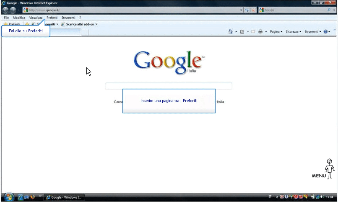
Task: Open the Pagina command bar menu
Action: click(276, 32)
